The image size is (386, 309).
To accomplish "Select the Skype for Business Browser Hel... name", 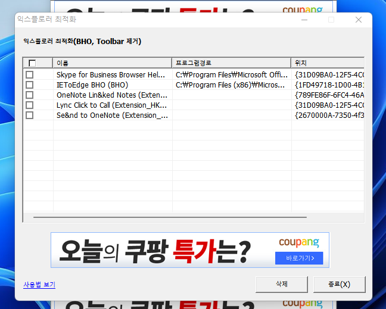I will 111,75.
